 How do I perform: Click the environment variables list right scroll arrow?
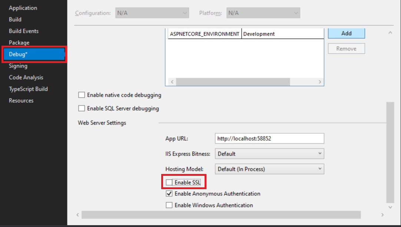[320, 82]
